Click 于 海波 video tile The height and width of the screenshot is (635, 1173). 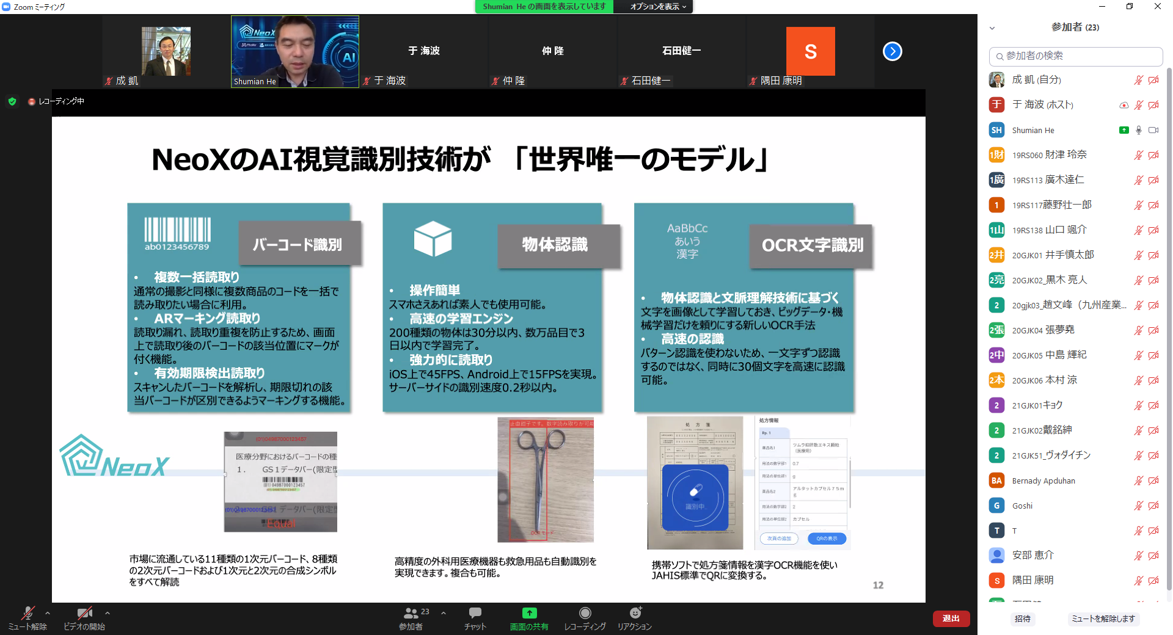pyautogui.click(x=424, y=52)
